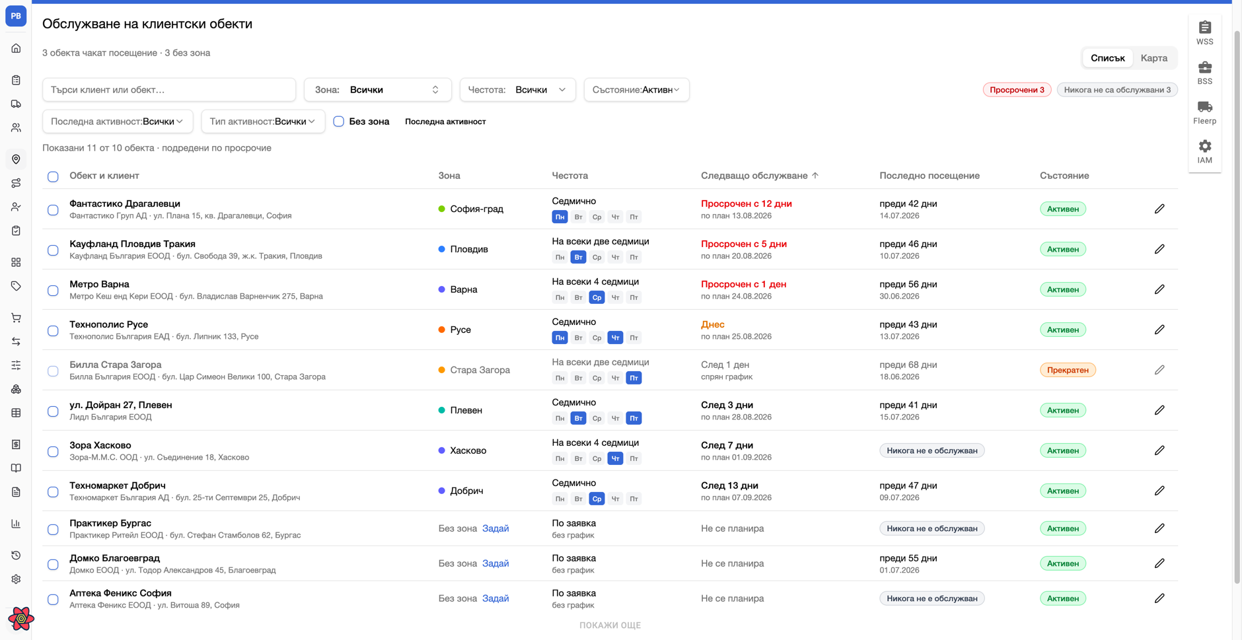Screen dimensions: 1242x640
Task: Switch to the Fleerp truck module
Action: [x=1204, y=112]
